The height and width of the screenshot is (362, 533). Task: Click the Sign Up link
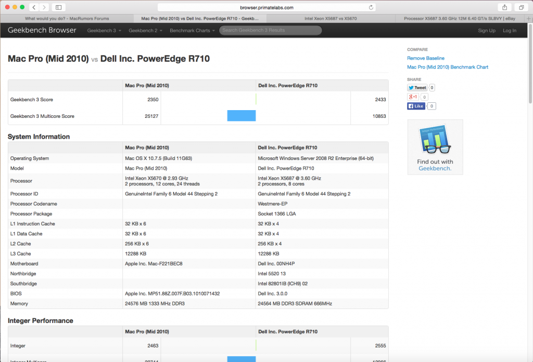[487, 31]
